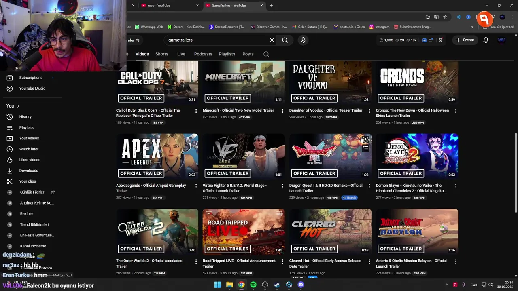This screenshot has height=291, width=518.
Task: Add Dragon Quest video to Watch Later
Action: (365, 139)
